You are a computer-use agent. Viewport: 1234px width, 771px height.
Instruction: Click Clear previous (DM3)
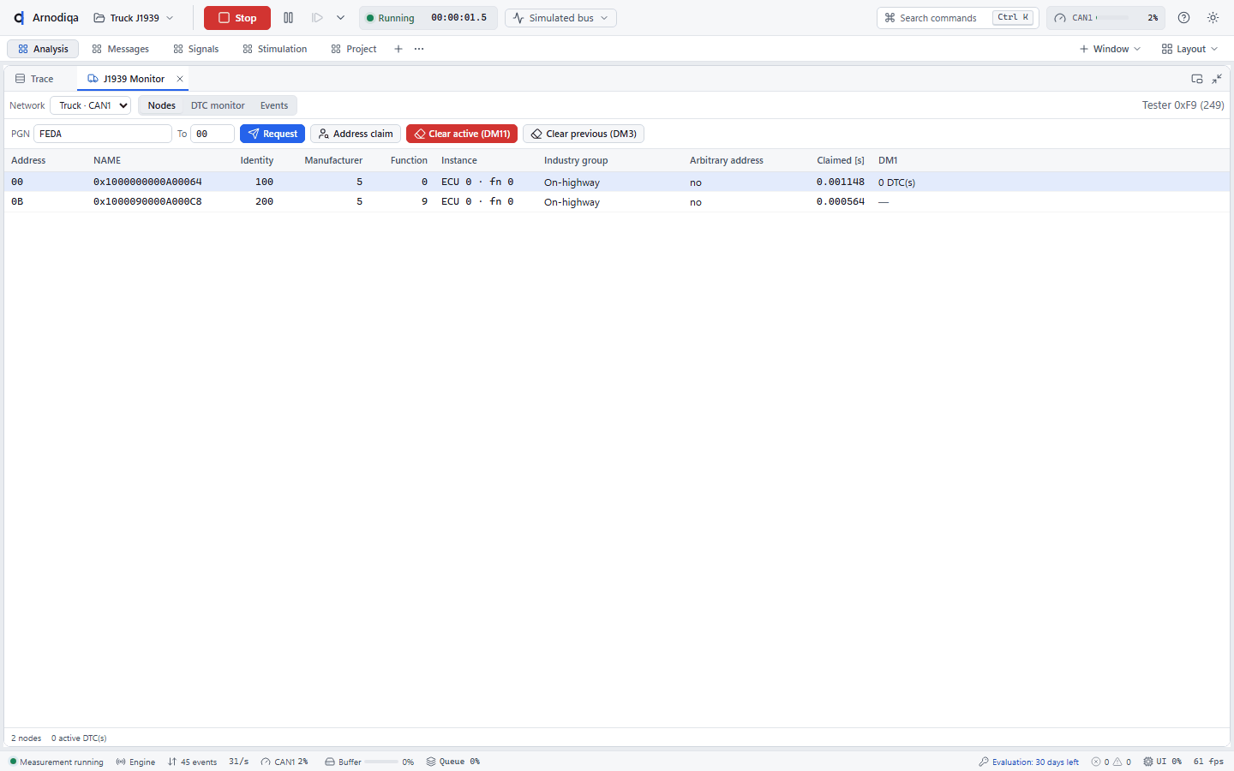point(584,134)
